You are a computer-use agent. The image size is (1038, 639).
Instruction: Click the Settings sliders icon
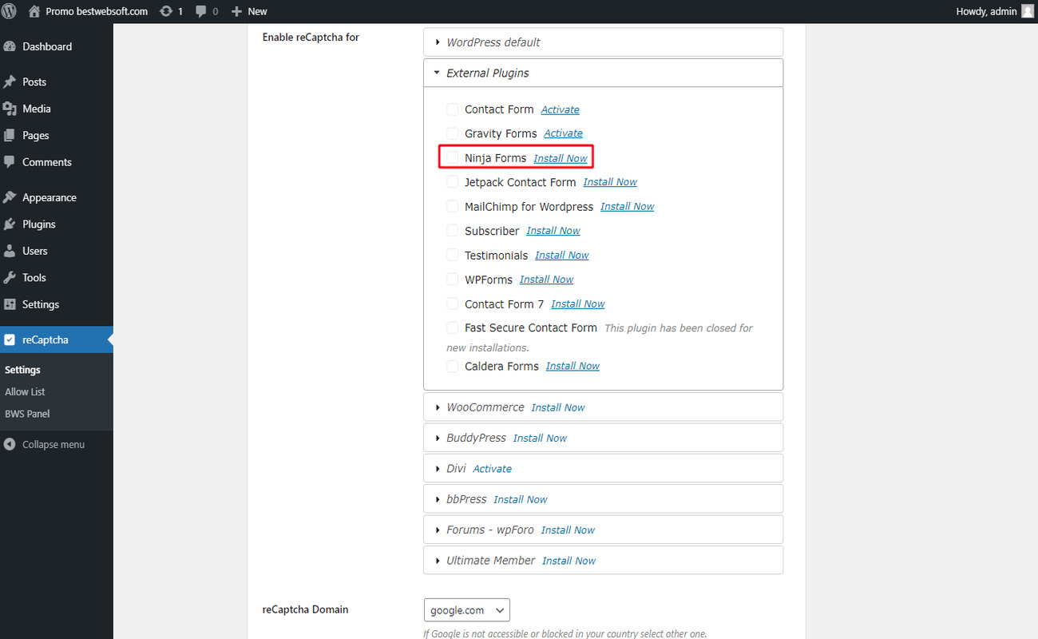tap(10, 304)
